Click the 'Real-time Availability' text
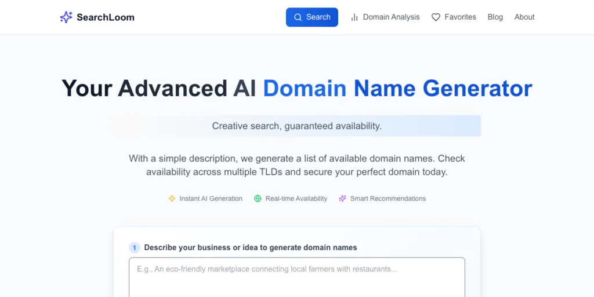 296,199
